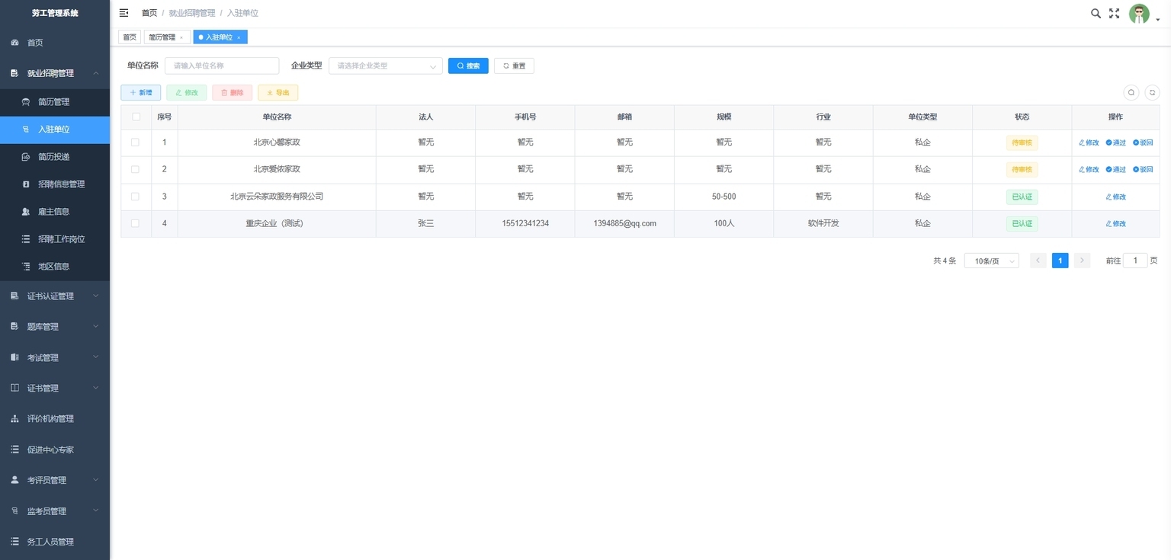Click the blue 搜索 button
The height and width of the screenshot is (560, 1171).
(468, 66)
